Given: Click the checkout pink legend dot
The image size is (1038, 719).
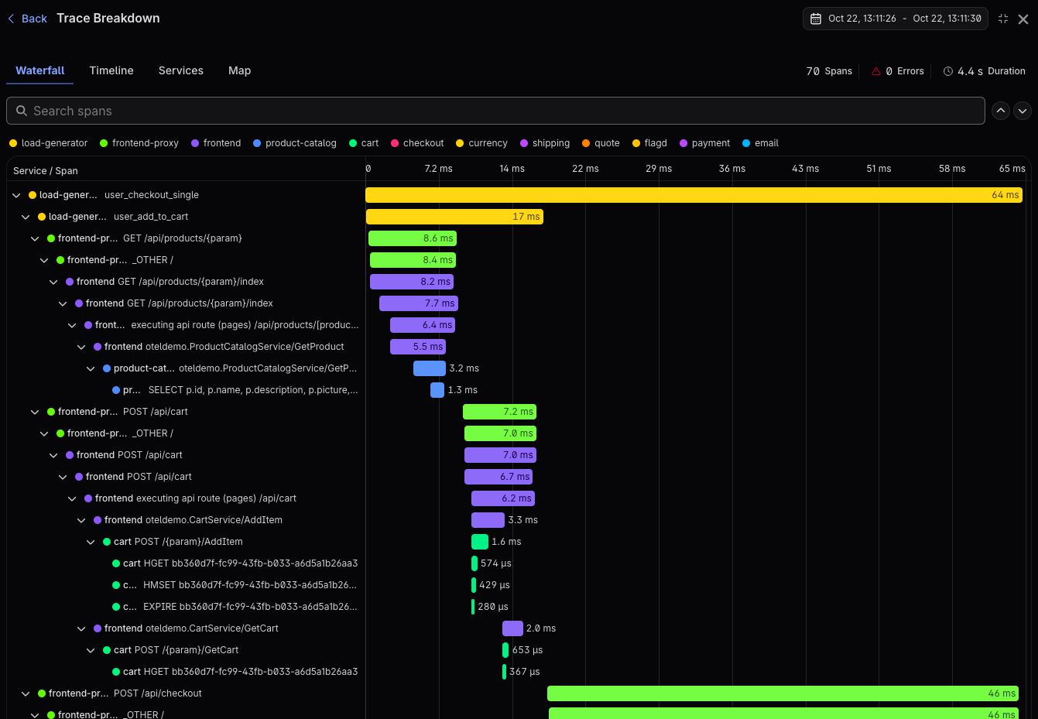Looking at the screenshot, I should point(395,143).
